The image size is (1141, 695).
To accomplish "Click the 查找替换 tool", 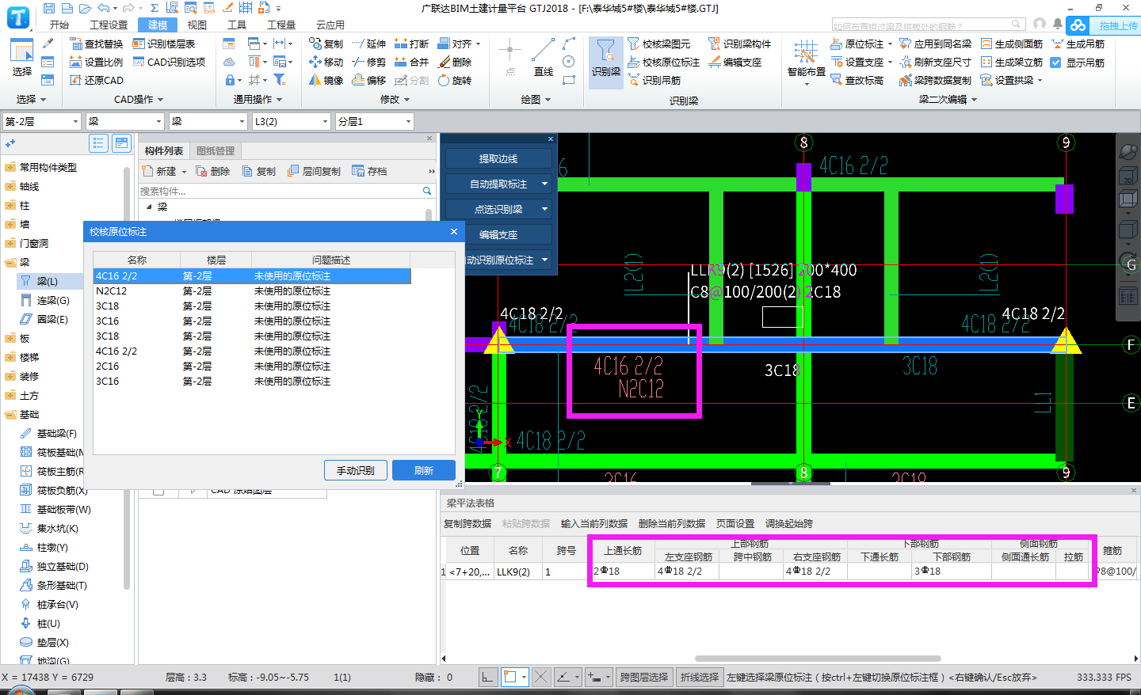I will tap(96, 44).
